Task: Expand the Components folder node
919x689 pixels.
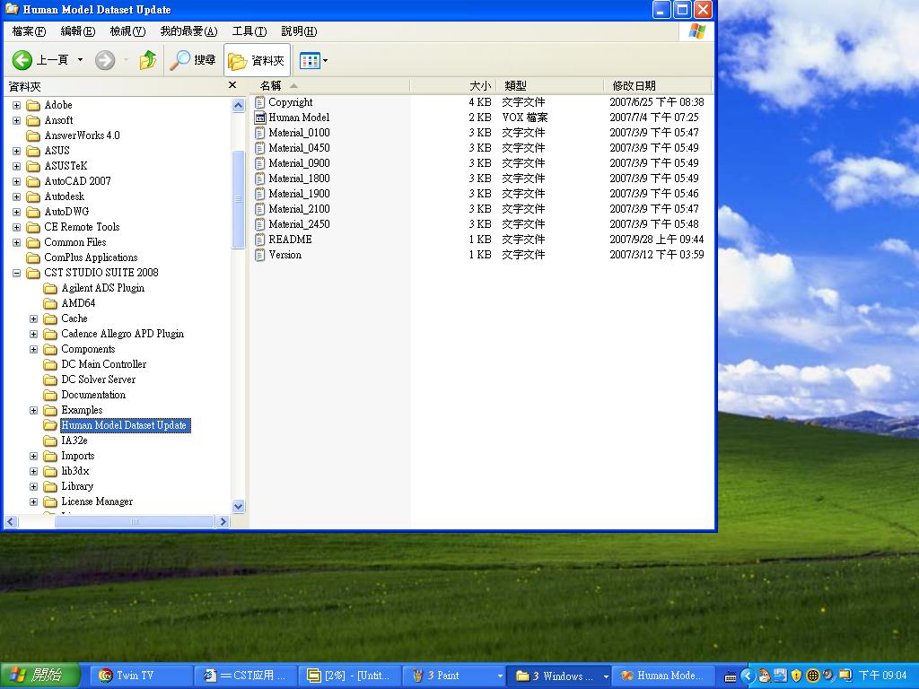Action: coord(33,349)
